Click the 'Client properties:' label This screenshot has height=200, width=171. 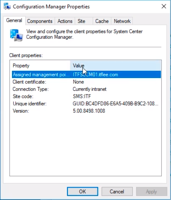(x=26, y=55)
